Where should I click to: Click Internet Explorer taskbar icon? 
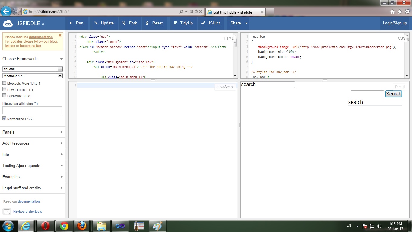point(26,226)
